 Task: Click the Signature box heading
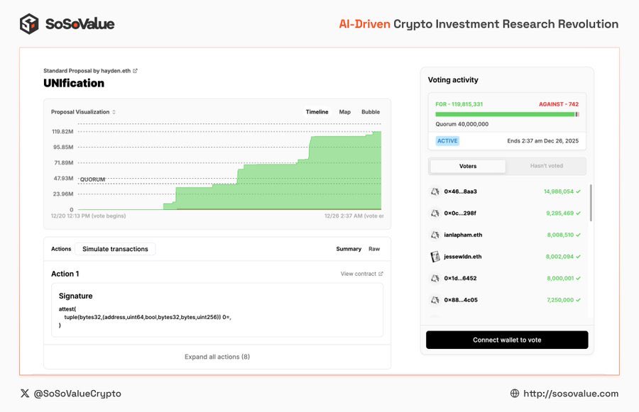75,296
